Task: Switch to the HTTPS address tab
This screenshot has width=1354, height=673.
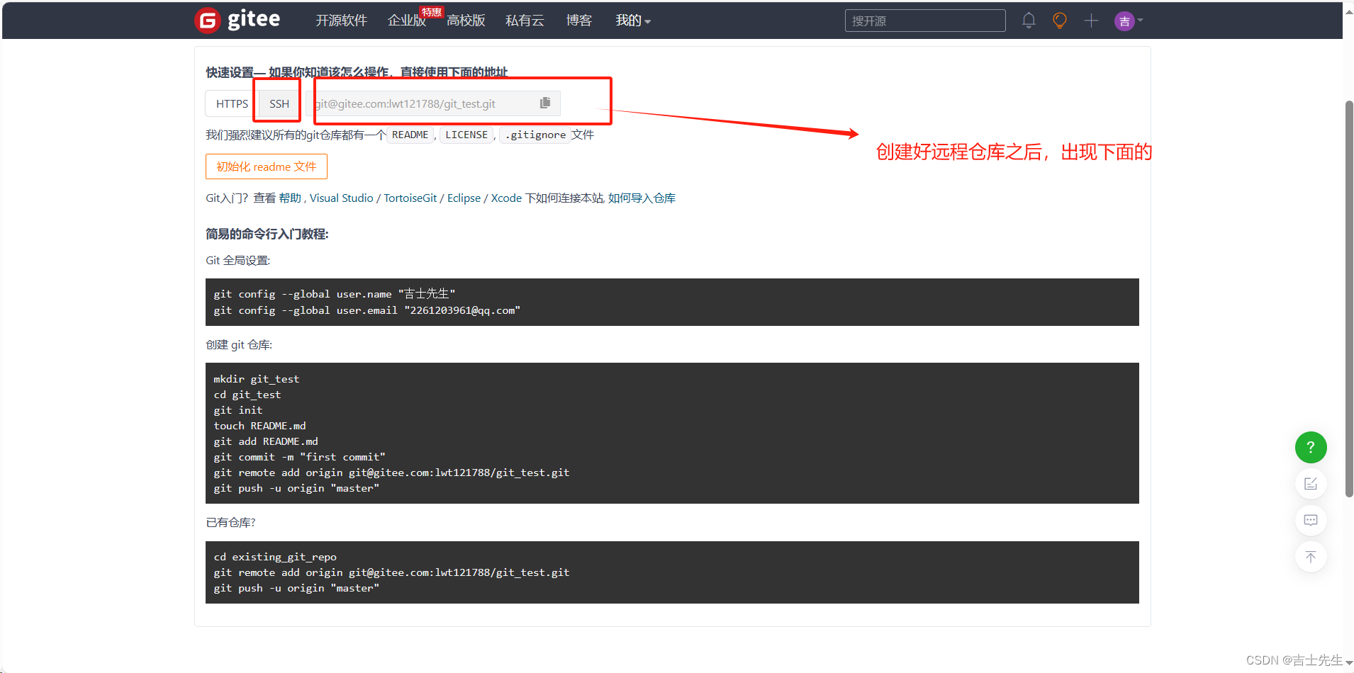Action: (232, 103)
